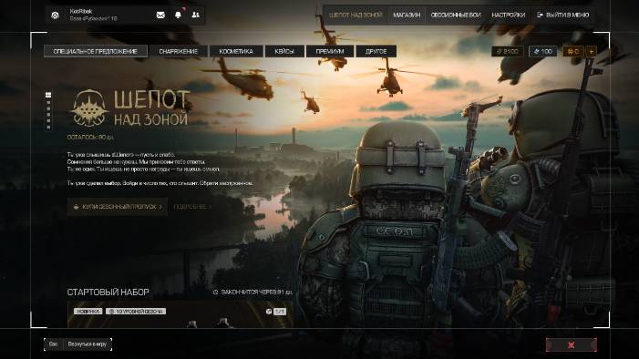The image size is (639, 359).
Task: Click the faction emblem beside KotRibek
Action: 55,15
